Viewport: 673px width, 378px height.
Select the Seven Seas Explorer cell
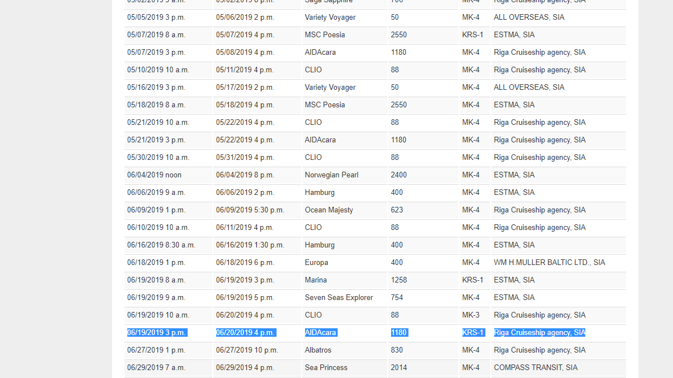coord(338,298)
